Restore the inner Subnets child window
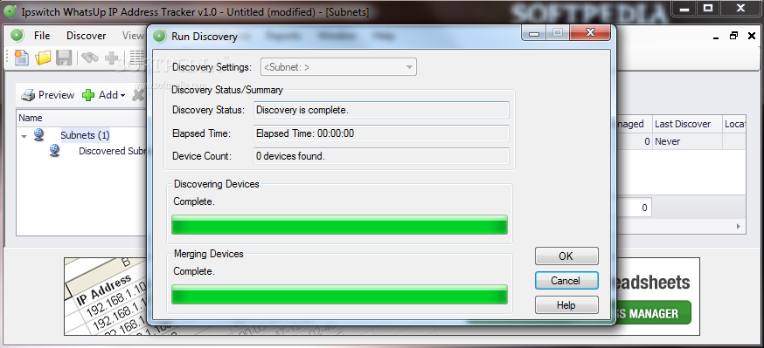This screenshot has height=348, width=764. coord(733,36)
